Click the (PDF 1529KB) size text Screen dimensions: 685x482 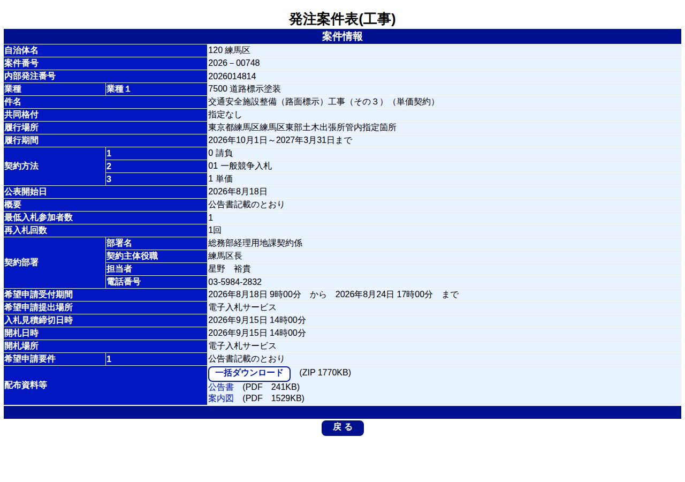tap(273, 398)
